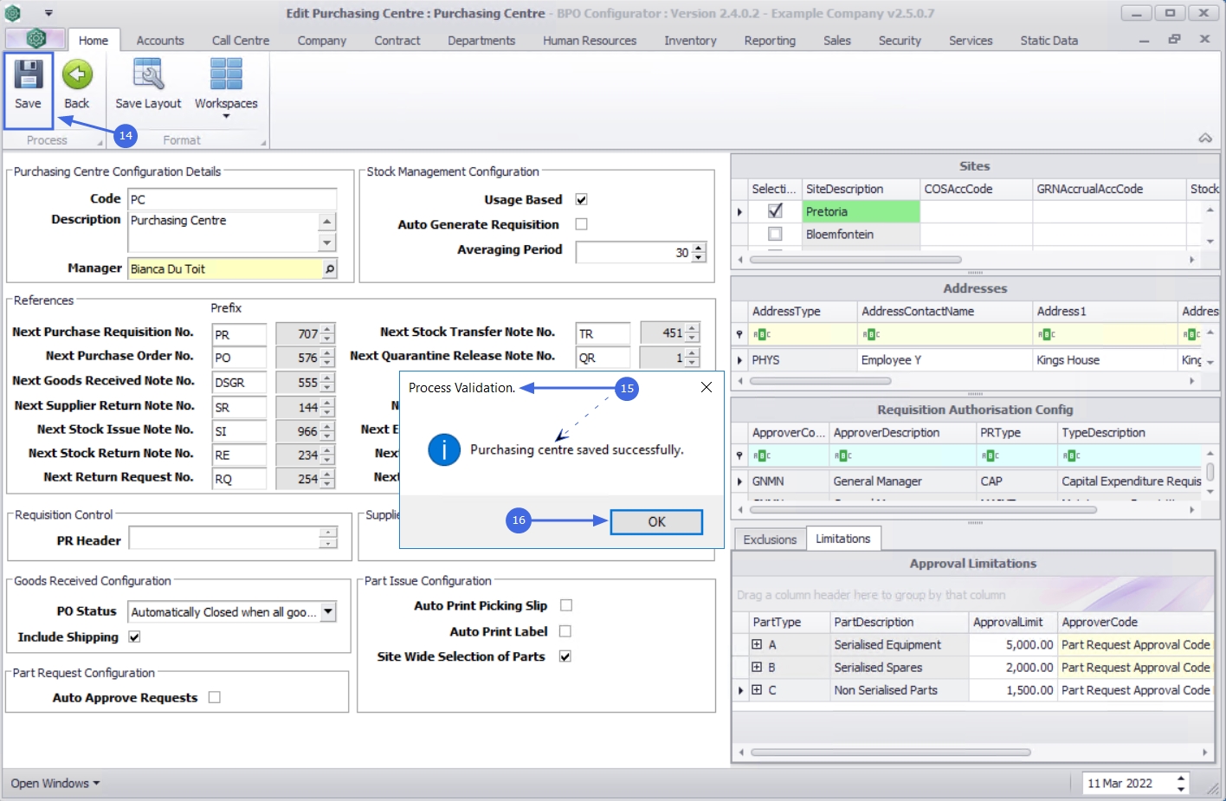This screenshot has width=1226, height=801.
Task: Click the green Back arrow icon
Action: 77,75
